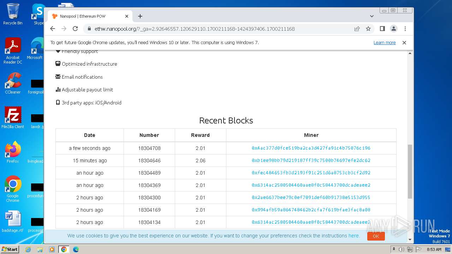Image resolution: width=452 pixels, height=254 pixels.
Task: Launch FileZilla Client desktop icon
Action: 13,118
